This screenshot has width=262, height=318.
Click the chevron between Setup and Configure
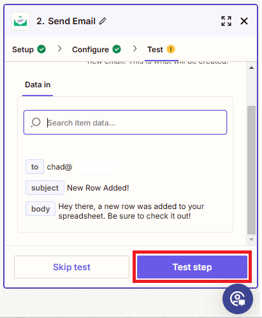[x=60, y=48]
